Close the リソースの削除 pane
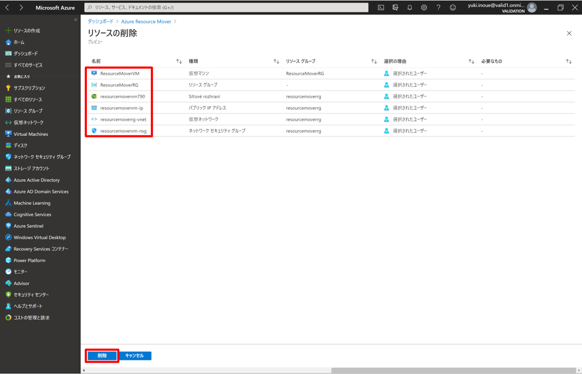Screen dimensions: 582x374 [x=569, y=34]
